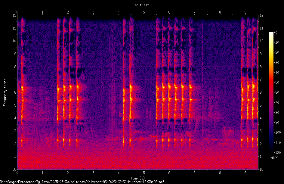
Task: Click the 'Frequency (kHz)' axis label
Action: pyautogui.click(x=5, y=93)
